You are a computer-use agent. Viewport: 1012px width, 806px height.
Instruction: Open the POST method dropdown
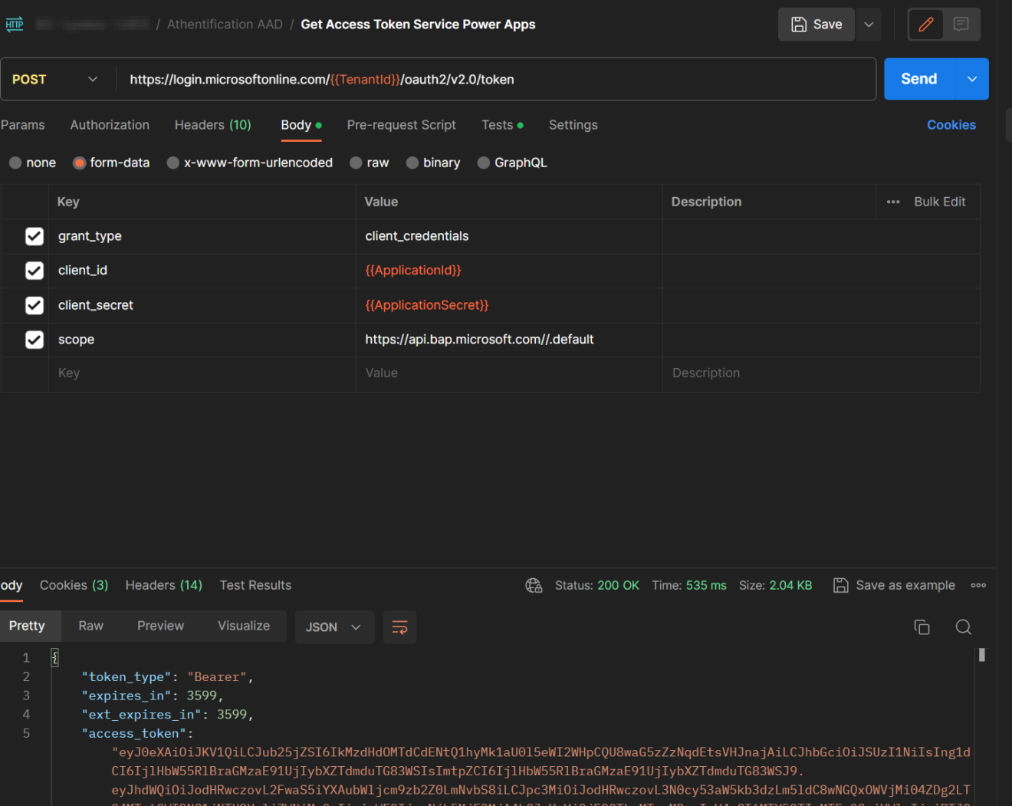coord(92,78)
